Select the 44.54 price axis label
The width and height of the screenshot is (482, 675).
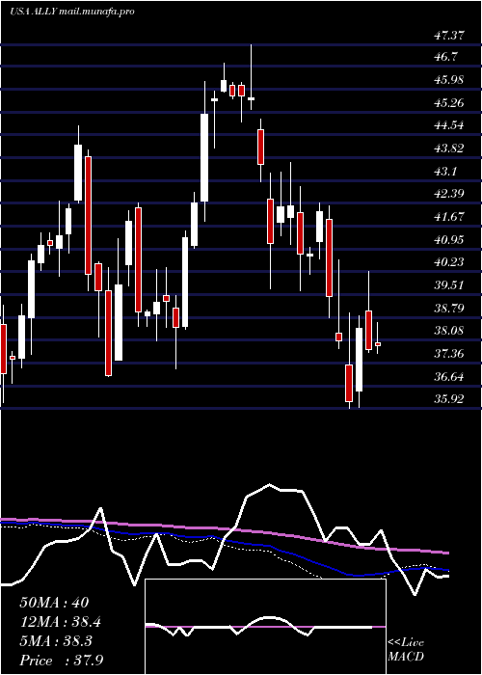[x=449, y=125]
